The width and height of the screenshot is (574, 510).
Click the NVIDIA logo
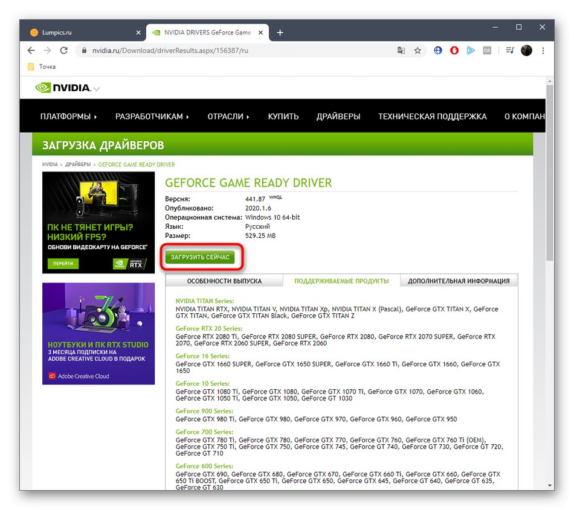(63, 88)
